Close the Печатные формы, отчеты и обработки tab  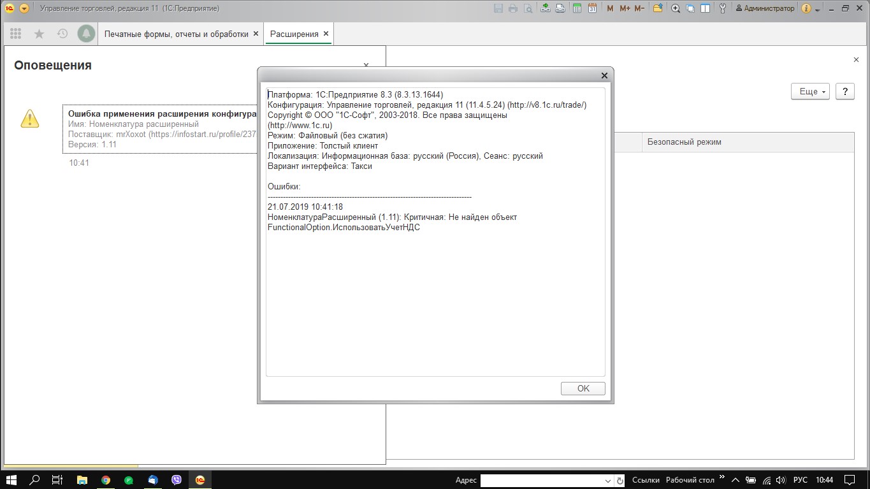[256, 34]
